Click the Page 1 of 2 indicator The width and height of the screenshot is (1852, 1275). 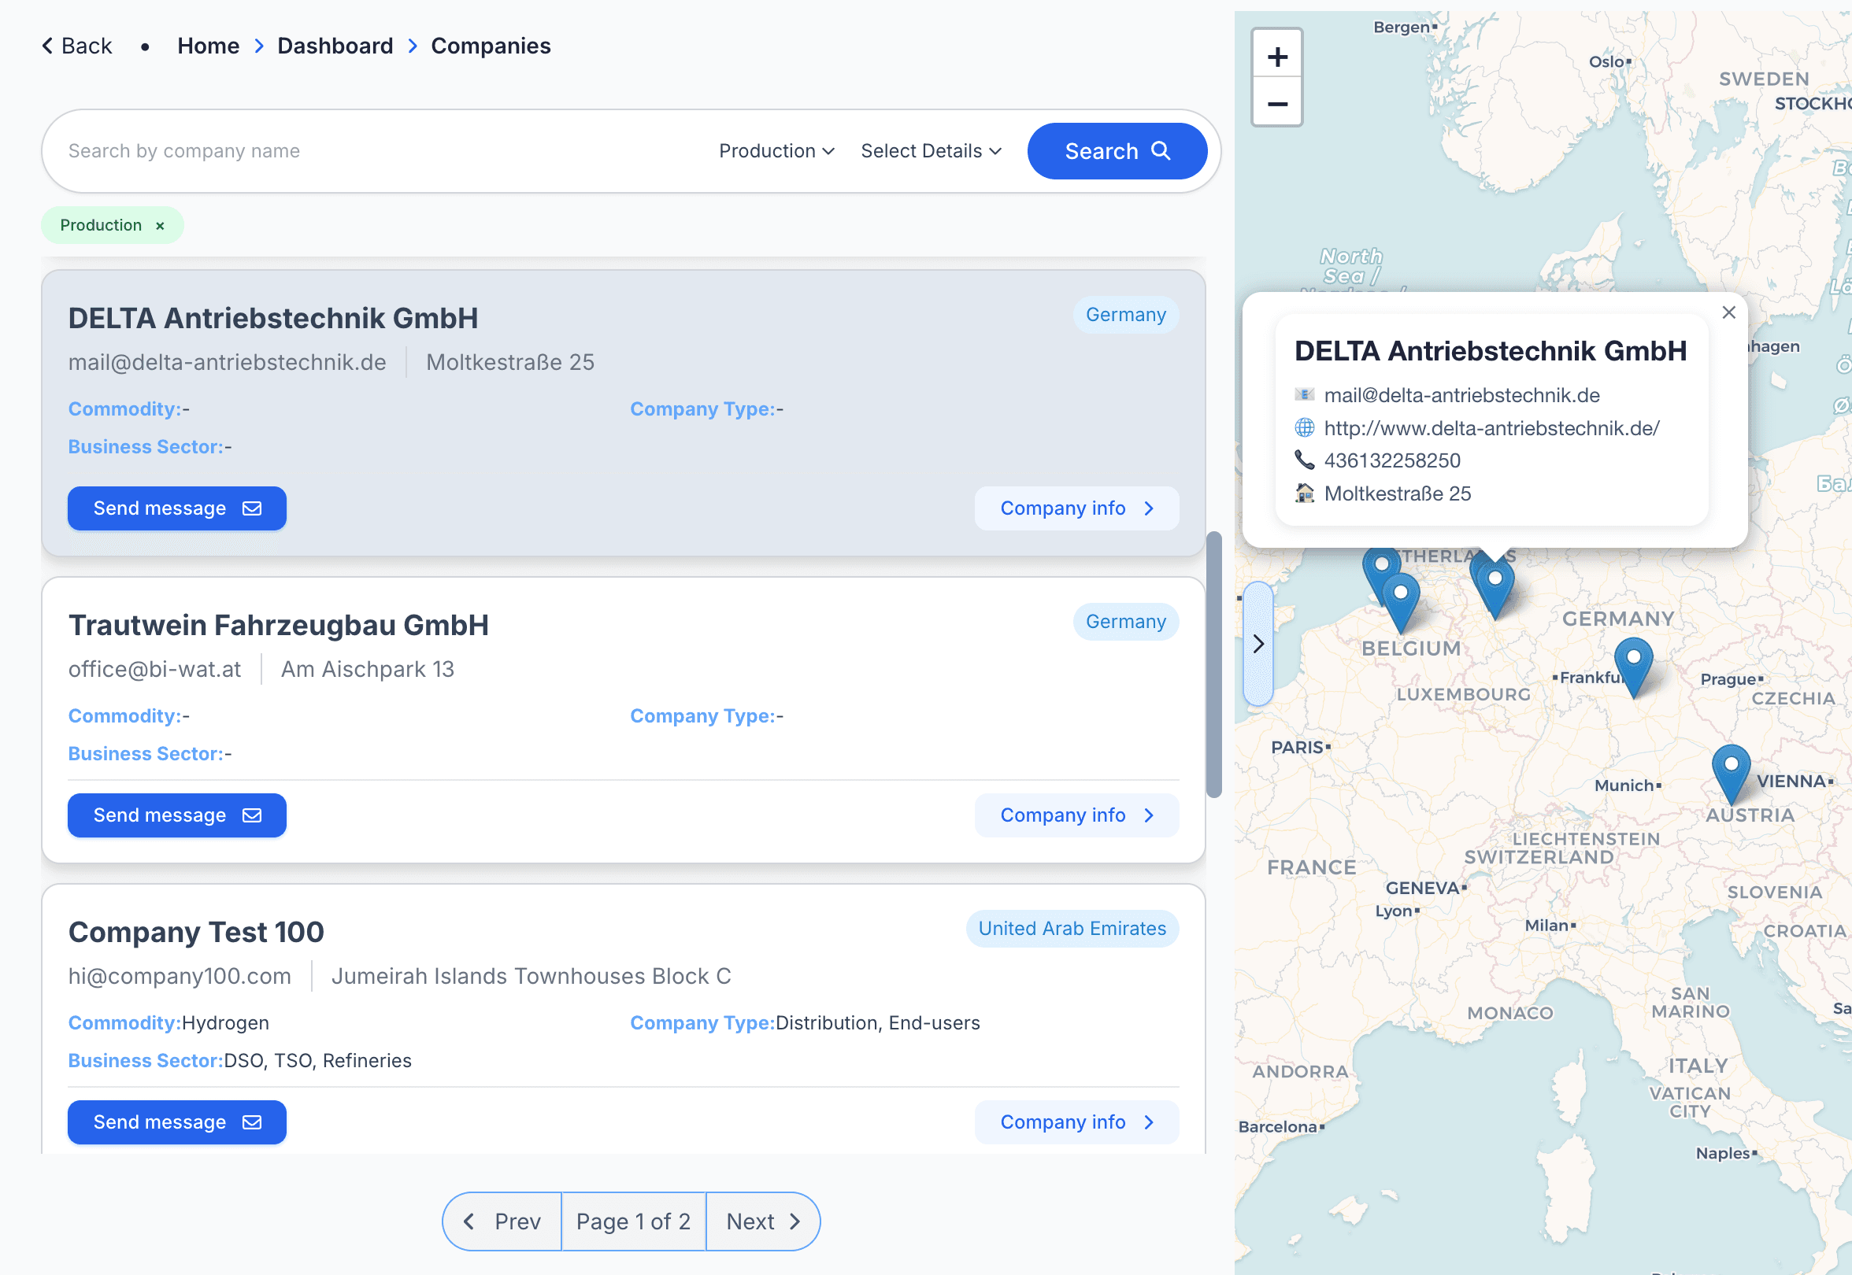633,1221
